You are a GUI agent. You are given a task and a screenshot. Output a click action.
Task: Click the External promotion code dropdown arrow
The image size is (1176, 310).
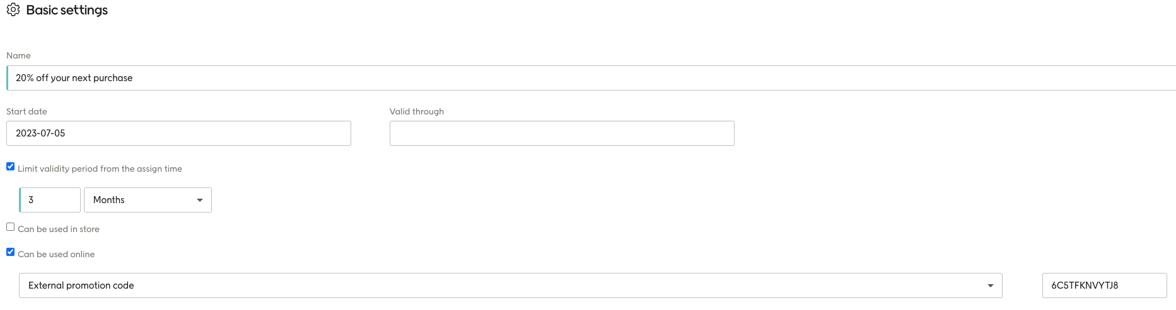[991, 285]
